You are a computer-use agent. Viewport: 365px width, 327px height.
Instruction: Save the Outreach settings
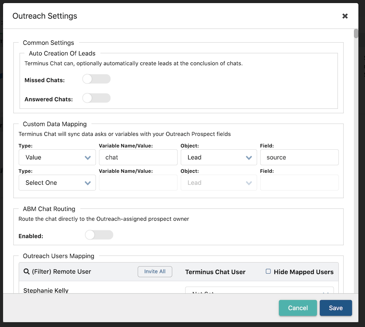pos(336,308)
